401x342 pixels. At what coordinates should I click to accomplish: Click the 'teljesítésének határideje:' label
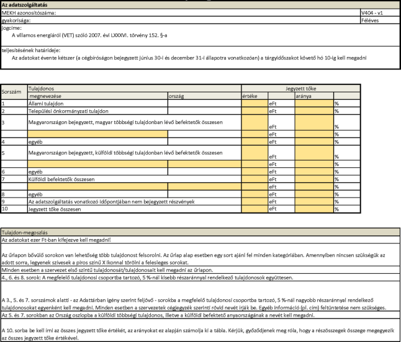point(31,50)
